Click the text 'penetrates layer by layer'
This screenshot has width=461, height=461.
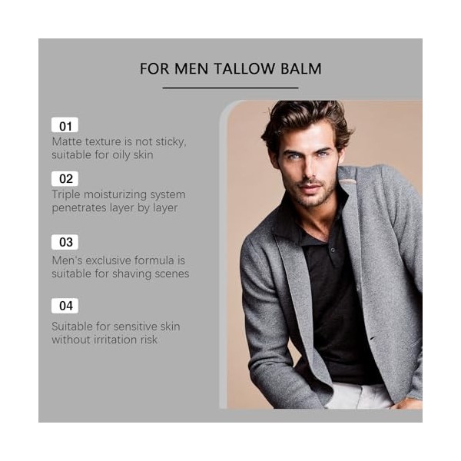[x=114, y=208]
